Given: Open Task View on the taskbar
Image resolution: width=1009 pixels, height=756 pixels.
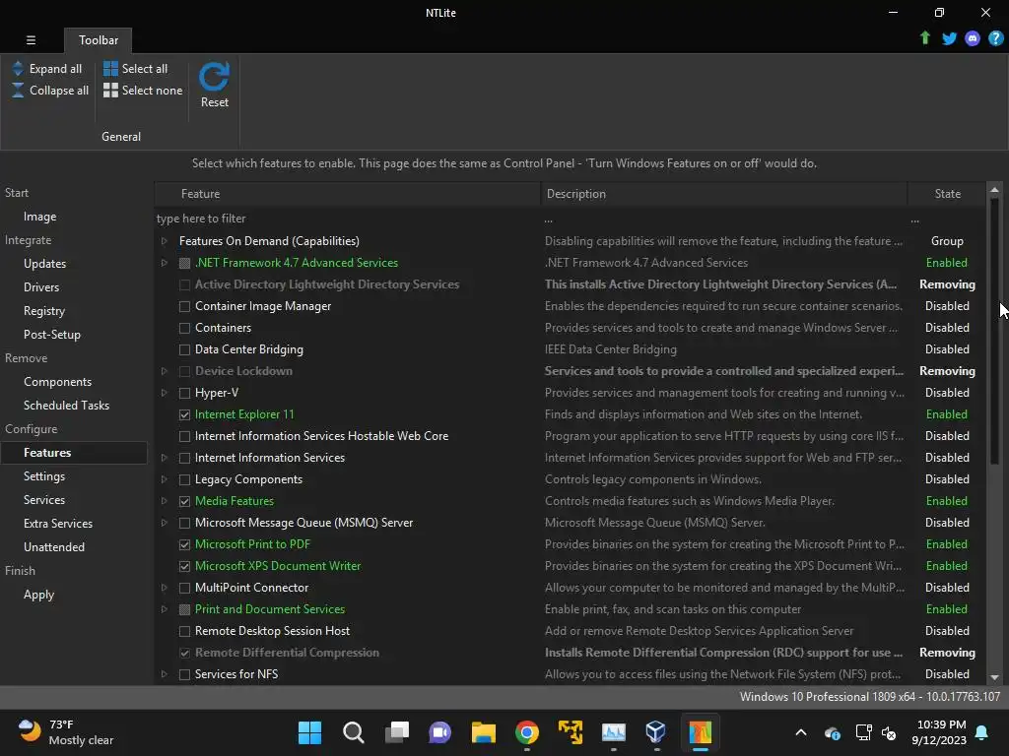Looking at the screenshot, I should (396, 732).
